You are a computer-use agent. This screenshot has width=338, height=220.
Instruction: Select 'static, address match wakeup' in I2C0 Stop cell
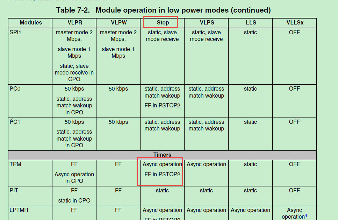pos(162,92)
